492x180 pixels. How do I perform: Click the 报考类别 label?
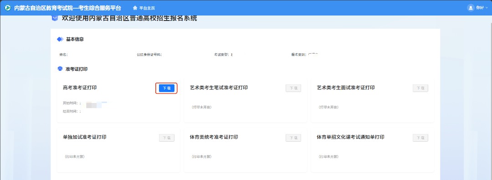(x=299, y=55)
